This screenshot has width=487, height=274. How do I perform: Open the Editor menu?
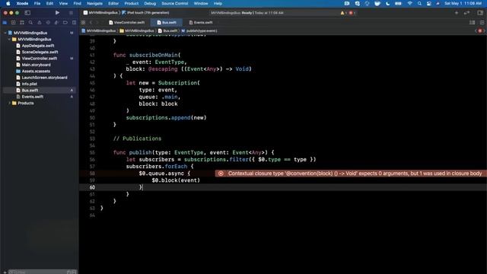pos(113,3)
